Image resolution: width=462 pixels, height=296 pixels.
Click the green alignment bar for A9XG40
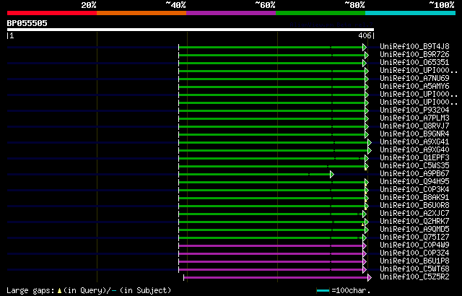tap(273, 150)
